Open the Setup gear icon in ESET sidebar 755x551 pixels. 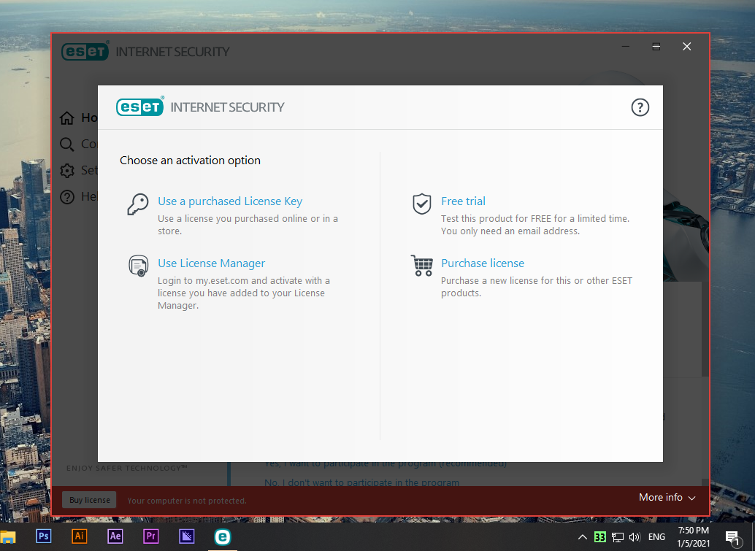tap(67, 170)
